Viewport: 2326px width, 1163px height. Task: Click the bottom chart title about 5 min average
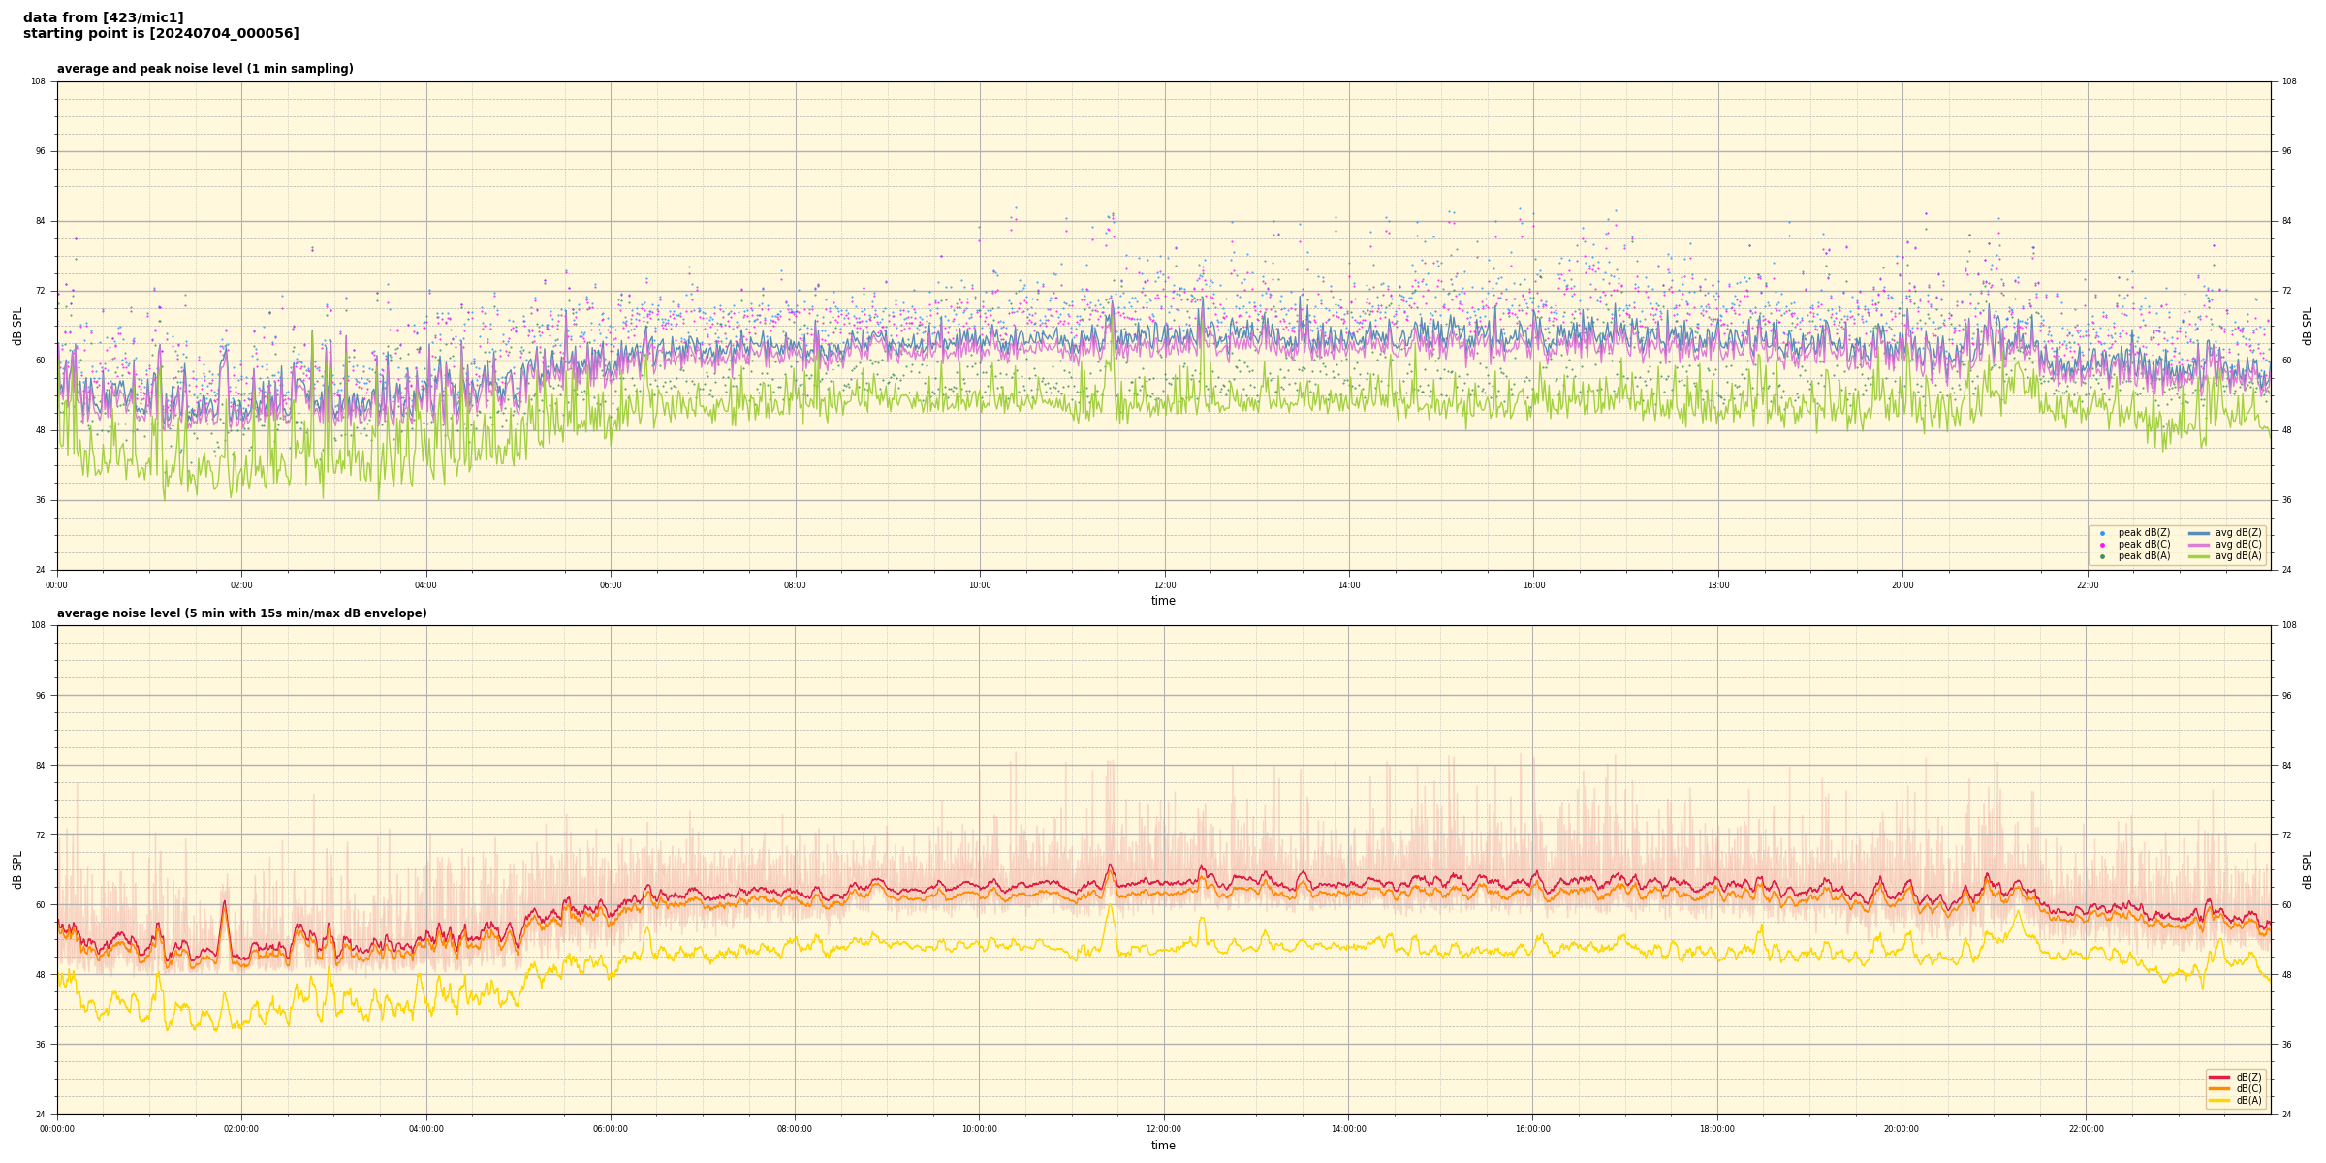pos(241,613)
